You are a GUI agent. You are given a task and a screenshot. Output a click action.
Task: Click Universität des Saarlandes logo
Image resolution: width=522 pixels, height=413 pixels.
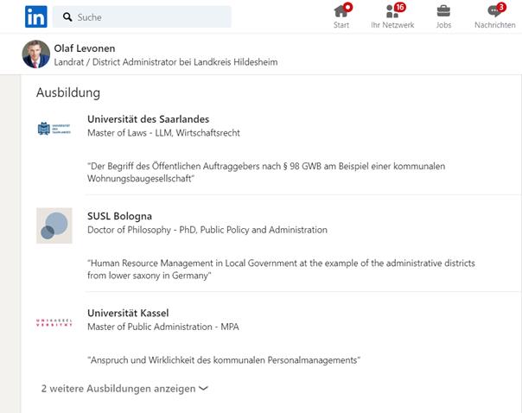tap(54, 129)
